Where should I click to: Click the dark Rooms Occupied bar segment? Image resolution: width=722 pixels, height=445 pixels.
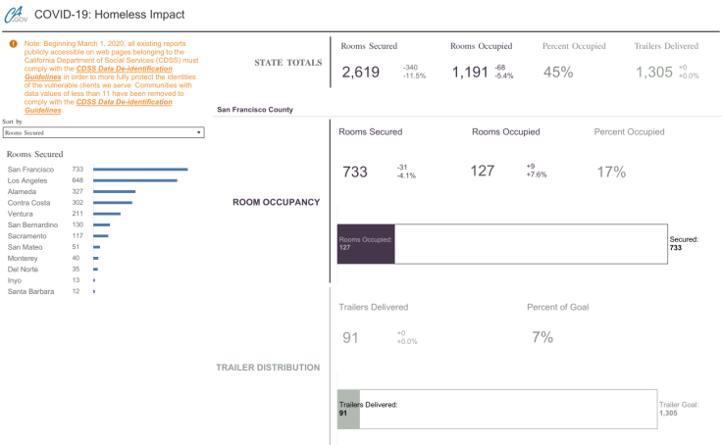pyautogui.click(x=366, y=243)
